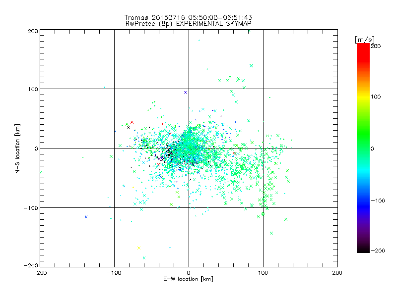Click the y-axis tick label '100'
The height and width of the screenshot is (297, 397).
[x=33, y=89]
